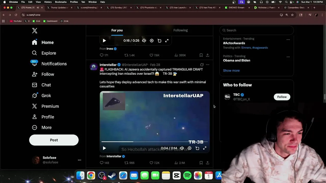Screen dimensions: 326x183
Task: Open Grok in the sidebar
Action: (41, 96)
